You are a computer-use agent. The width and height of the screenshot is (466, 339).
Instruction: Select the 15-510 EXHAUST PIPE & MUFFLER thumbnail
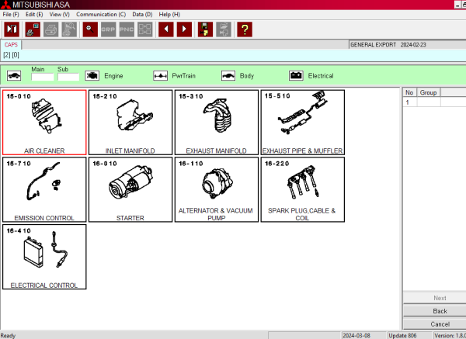click(x=303, y=123)
